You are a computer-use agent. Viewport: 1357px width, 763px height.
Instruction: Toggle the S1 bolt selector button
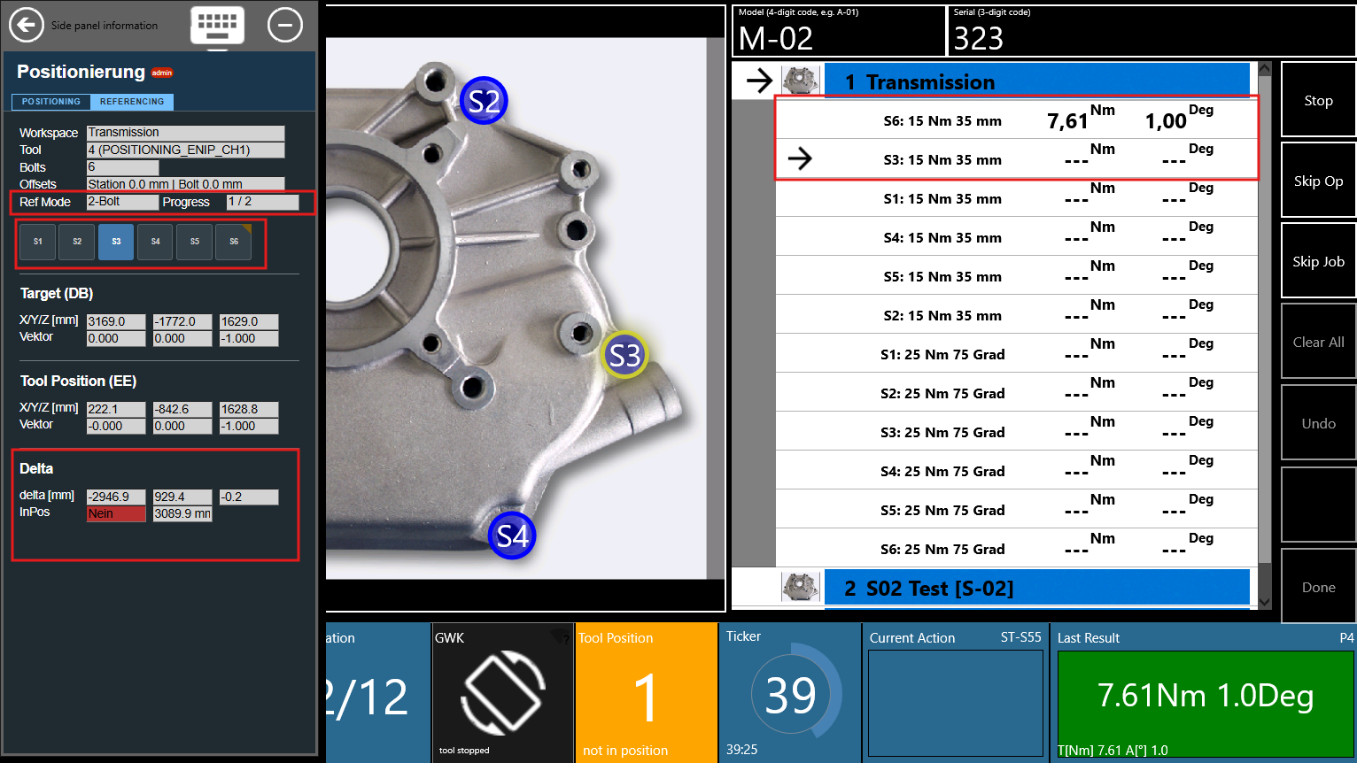tap(38, 242)
